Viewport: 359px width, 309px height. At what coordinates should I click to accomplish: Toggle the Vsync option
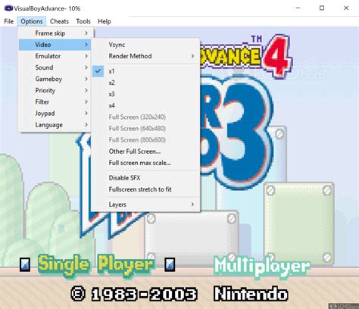[x=145, y=45]
